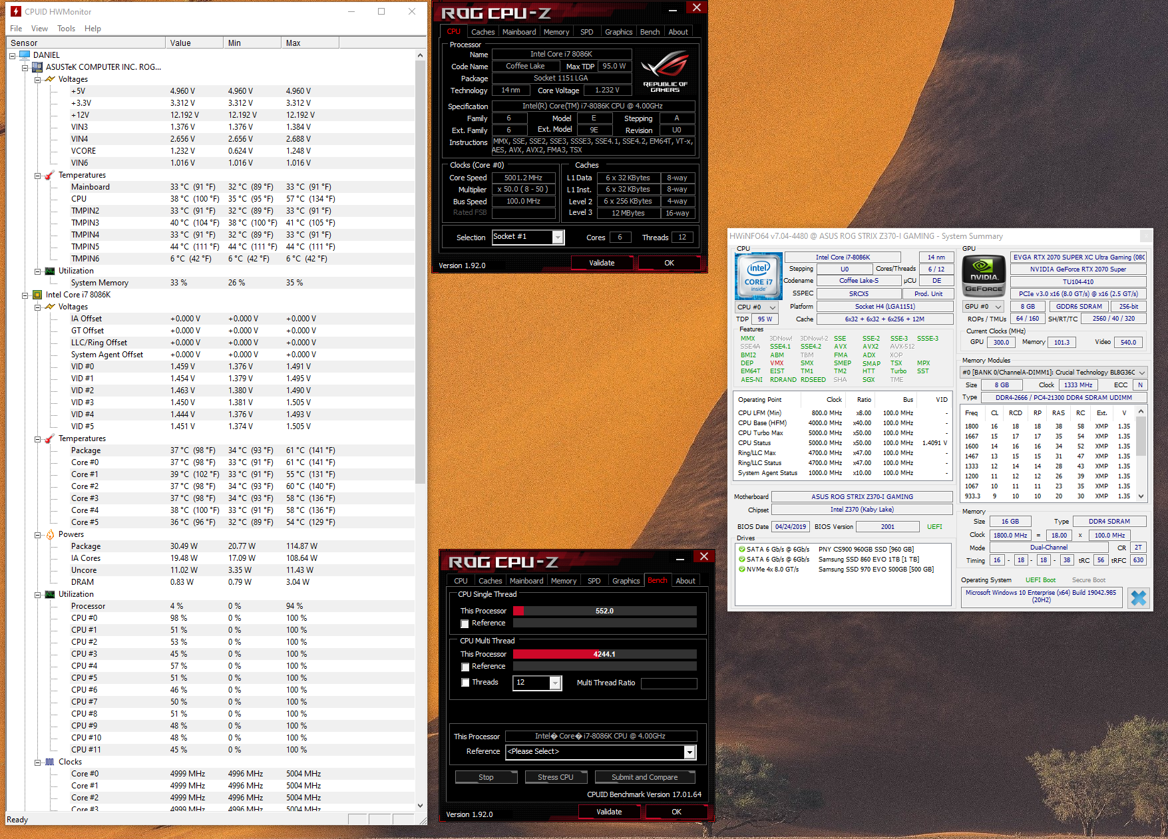Switch to Caches tab in CPU-Z processor window
The width and height of the screenshot is (1168, 839).
pos(483,32)
